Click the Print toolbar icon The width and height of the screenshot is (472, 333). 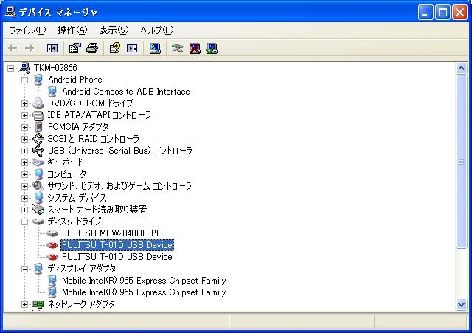pos(92,48)
